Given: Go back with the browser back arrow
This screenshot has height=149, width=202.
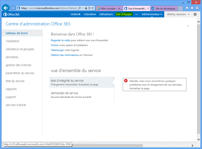Looking at the screenshot, I should (x=6, y=8).
